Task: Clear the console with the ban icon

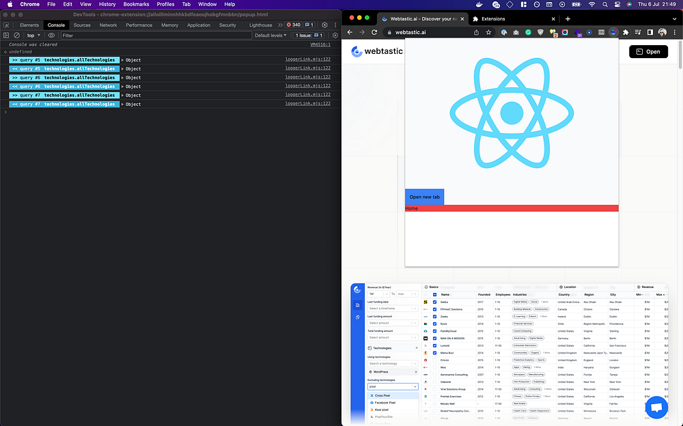Action: point(16,35)
